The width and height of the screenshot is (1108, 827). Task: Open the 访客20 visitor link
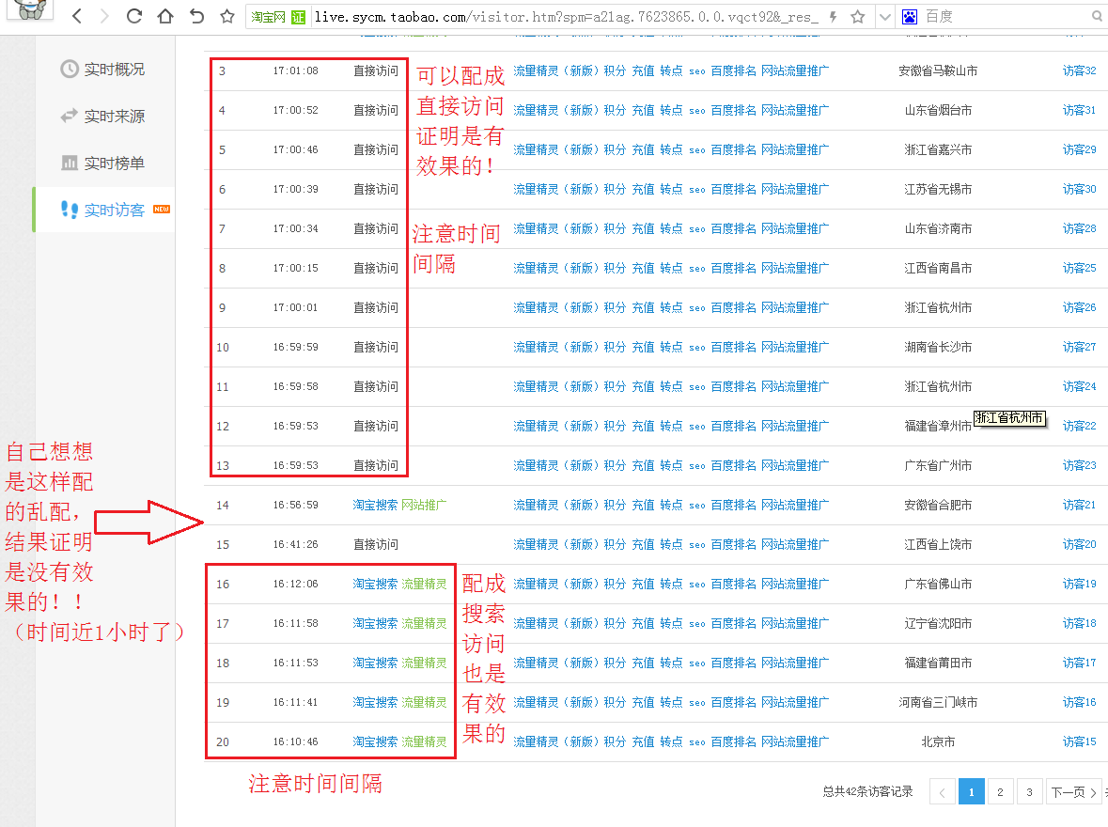click(x=1079, y=545)
